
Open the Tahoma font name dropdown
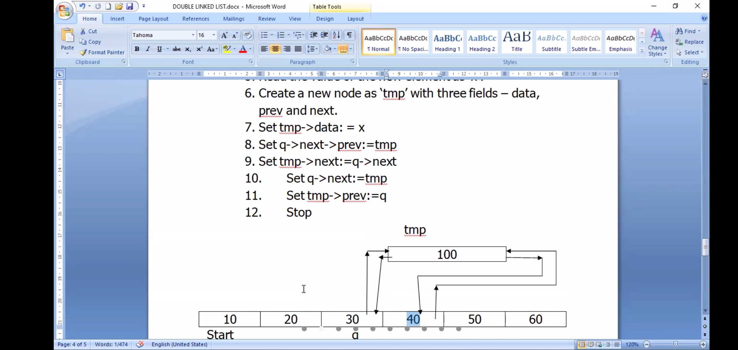(193, 35)
